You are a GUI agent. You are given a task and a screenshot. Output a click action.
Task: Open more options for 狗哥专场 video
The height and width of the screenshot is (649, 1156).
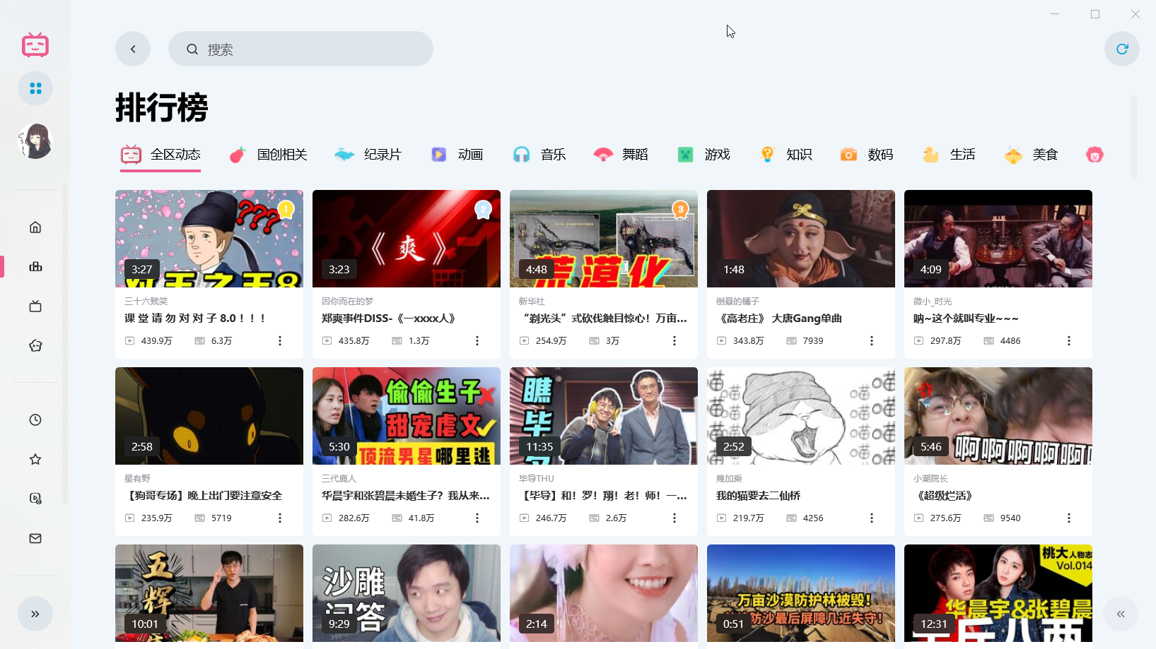[280, 518]
